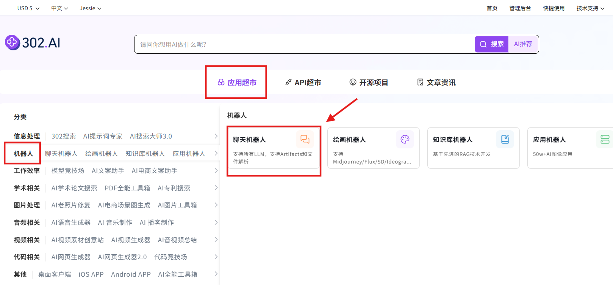Expand the 其他 row chevron
613x285 pixels.
pyautogui.click(x=216, y=274)
